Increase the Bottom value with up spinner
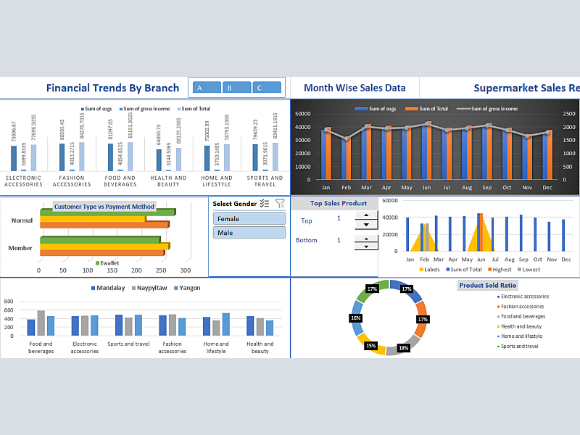 tap(366, 236)
